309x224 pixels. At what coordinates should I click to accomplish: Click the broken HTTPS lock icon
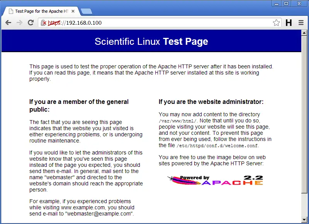click(x=44, y=23)
